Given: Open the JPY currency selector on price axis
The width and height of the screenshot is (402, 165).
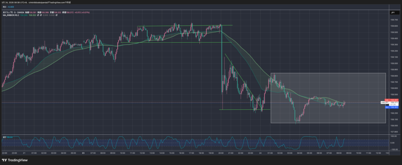Looking at the screenshot, I should pyautogui.click(x=392, y=13).
